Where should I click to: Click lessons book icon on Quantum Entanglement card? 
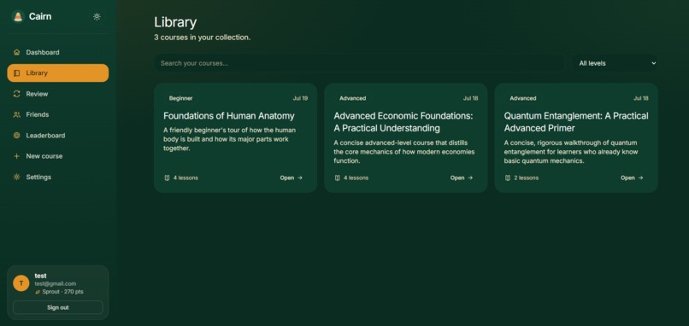[x=508, y=178]
